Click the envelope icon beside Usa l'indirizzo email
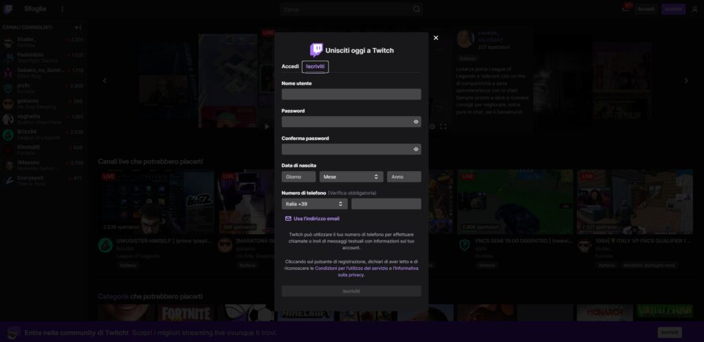This screenshot has height=342, width=704. tap(288, 219)
